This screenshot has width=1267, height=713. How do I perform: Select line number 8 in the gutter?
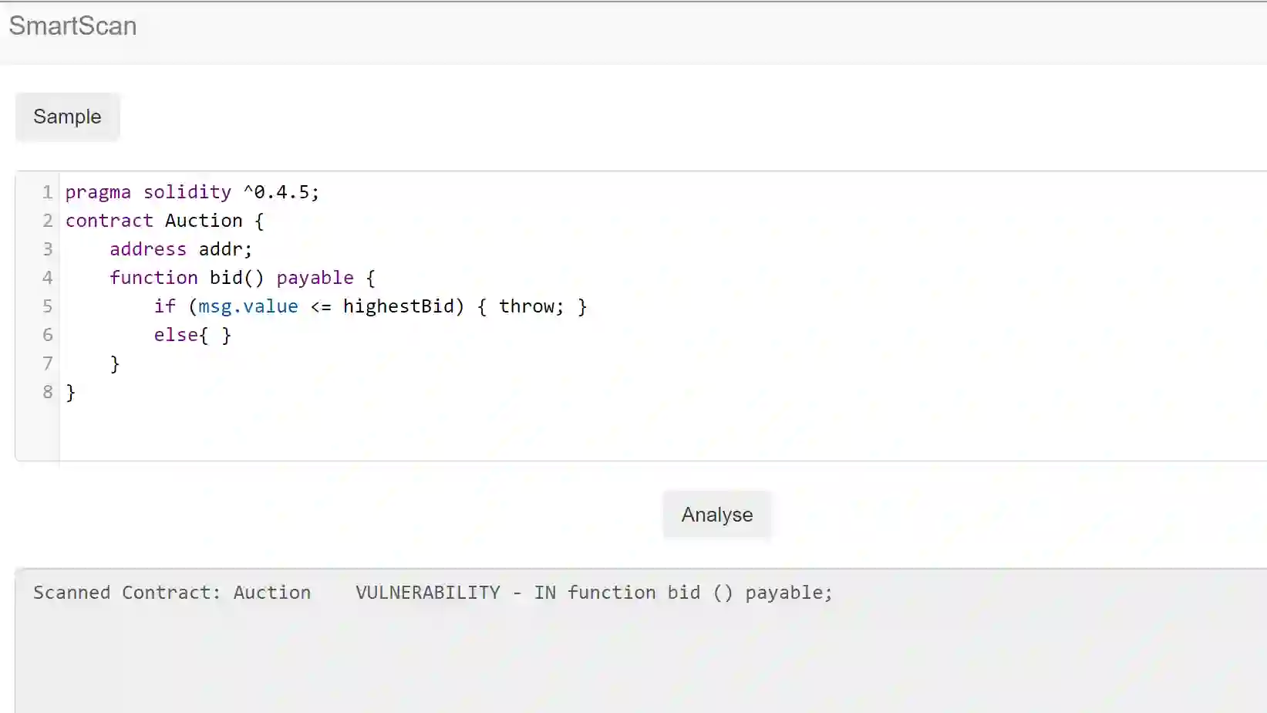(x=47, y=392)
